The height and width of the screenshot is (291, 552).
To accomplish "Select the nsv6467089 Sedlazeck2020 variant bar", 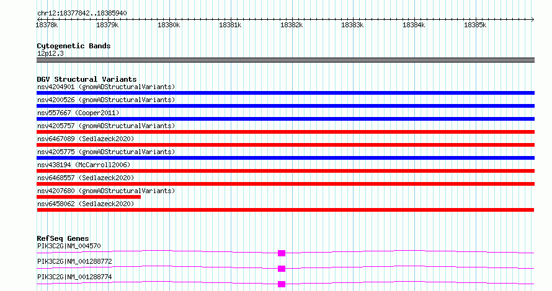I will click(285, 145).
